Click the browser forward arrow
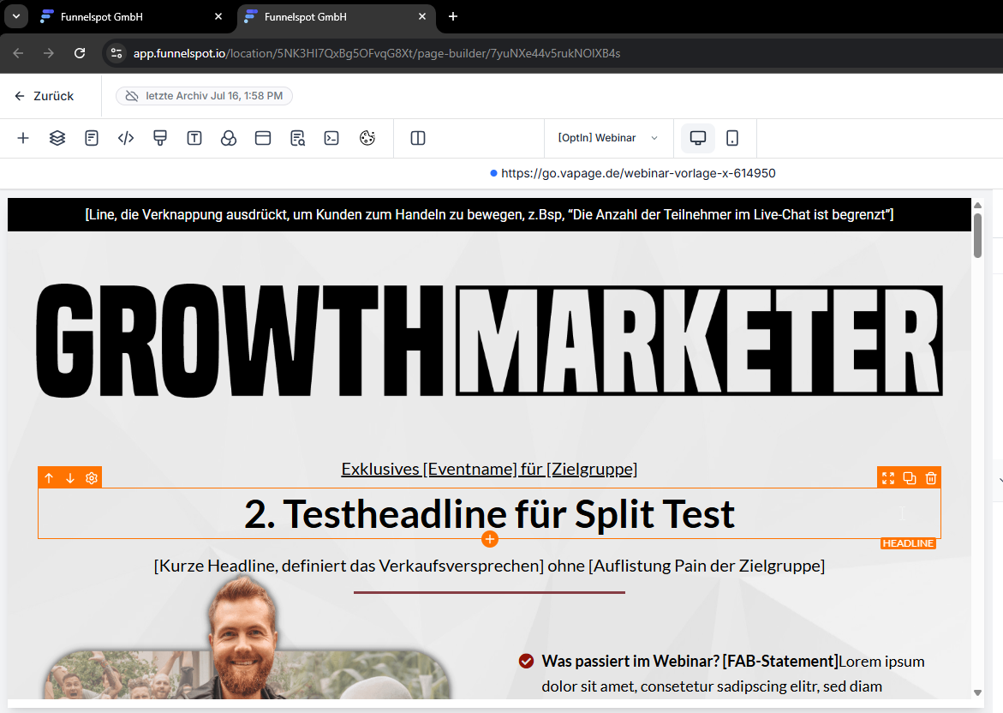1003x713 pixels. (x=49, y=53)
